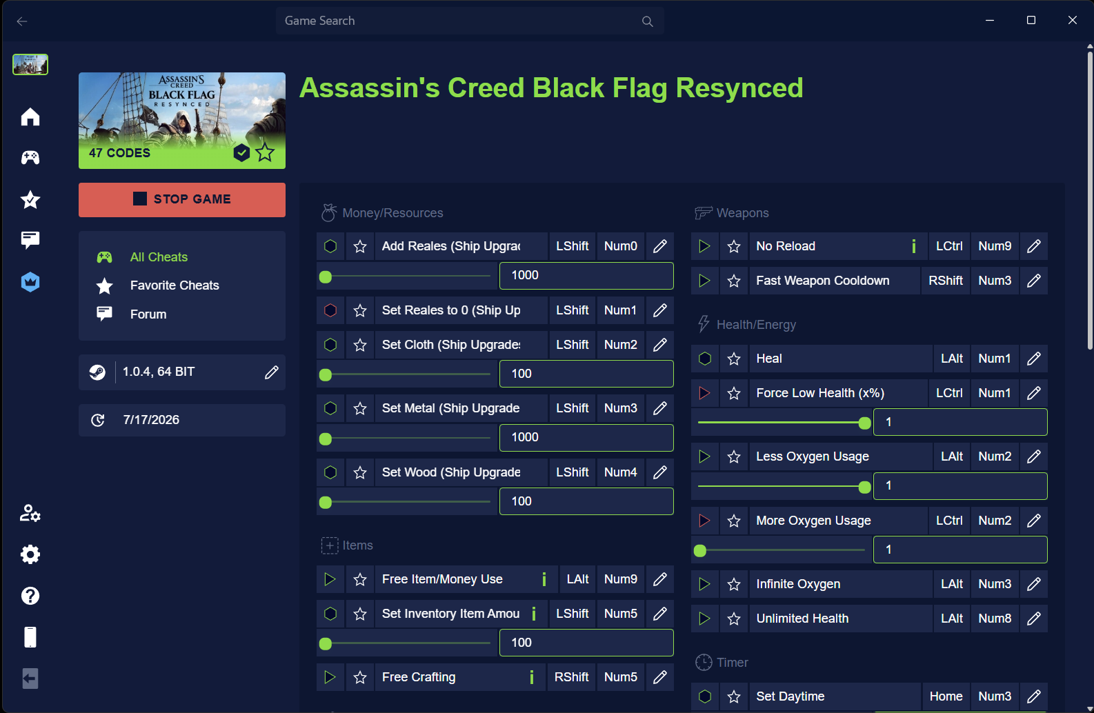Favorite the Heal cheat star
The width and height of the screenshot is (1094, 713).
734,359
